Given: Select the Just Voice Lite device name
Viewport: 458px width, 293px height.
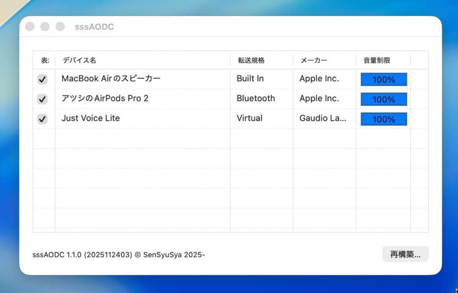Looking at the screenshot, I should 91,119.
